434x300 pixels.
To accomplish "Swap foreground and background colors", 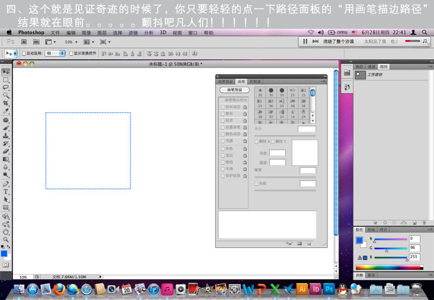I will (9, 246).
